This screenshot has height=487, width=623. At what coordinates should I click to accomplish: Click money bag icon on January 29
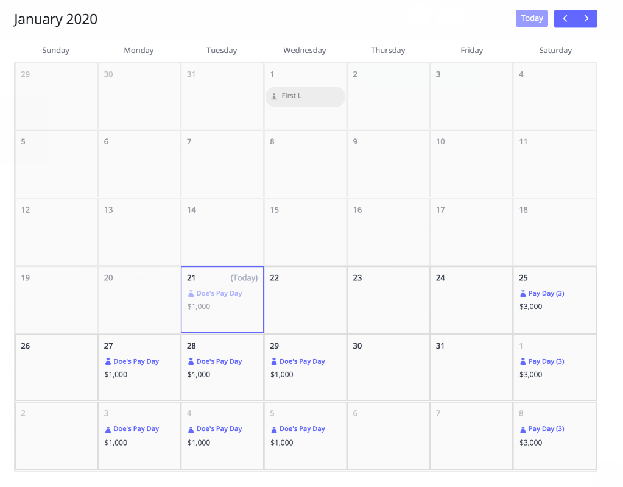coord(274,362)
